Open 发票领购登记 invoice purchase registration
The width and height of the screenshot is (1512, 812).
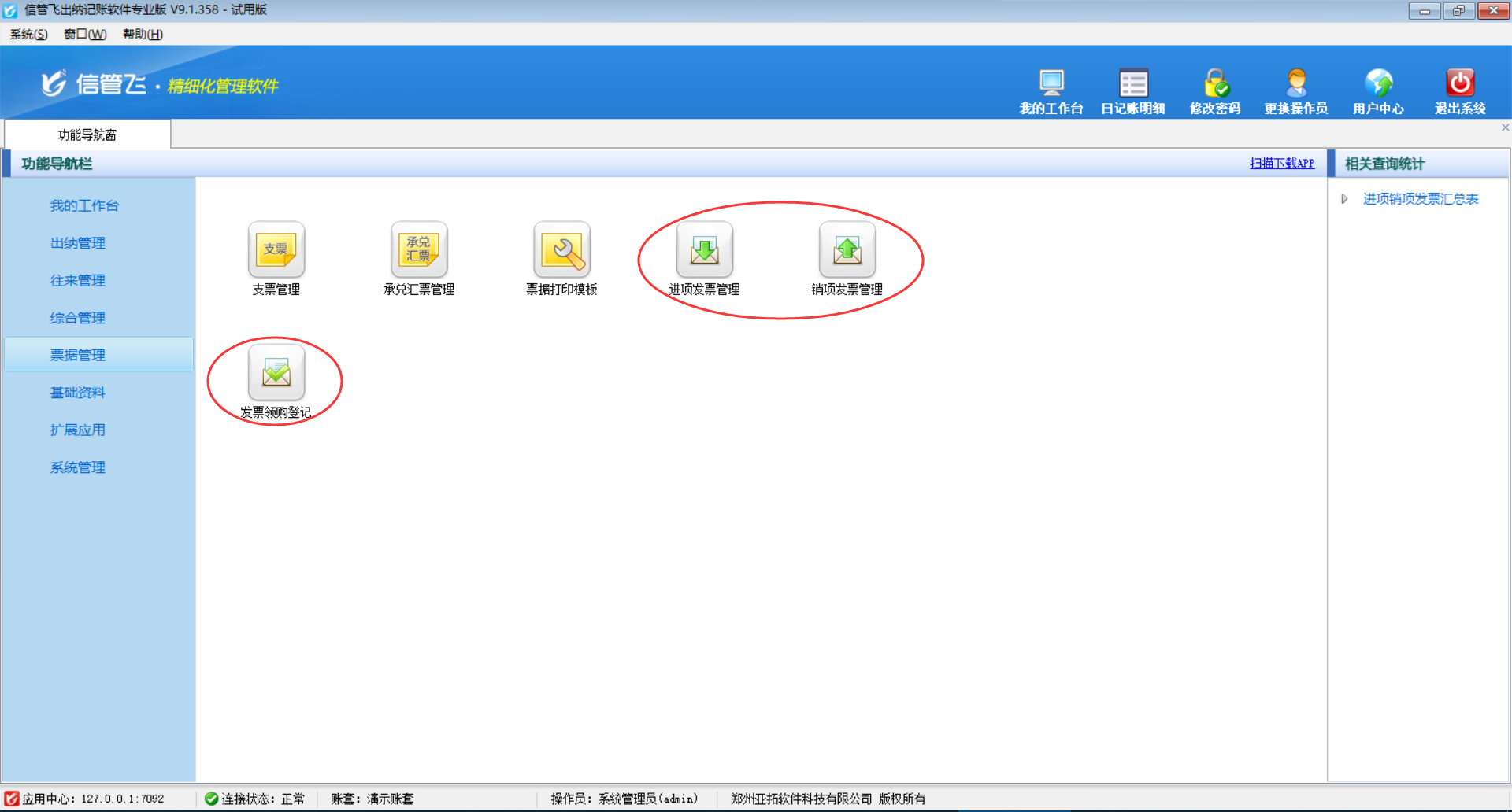(276, 373)
